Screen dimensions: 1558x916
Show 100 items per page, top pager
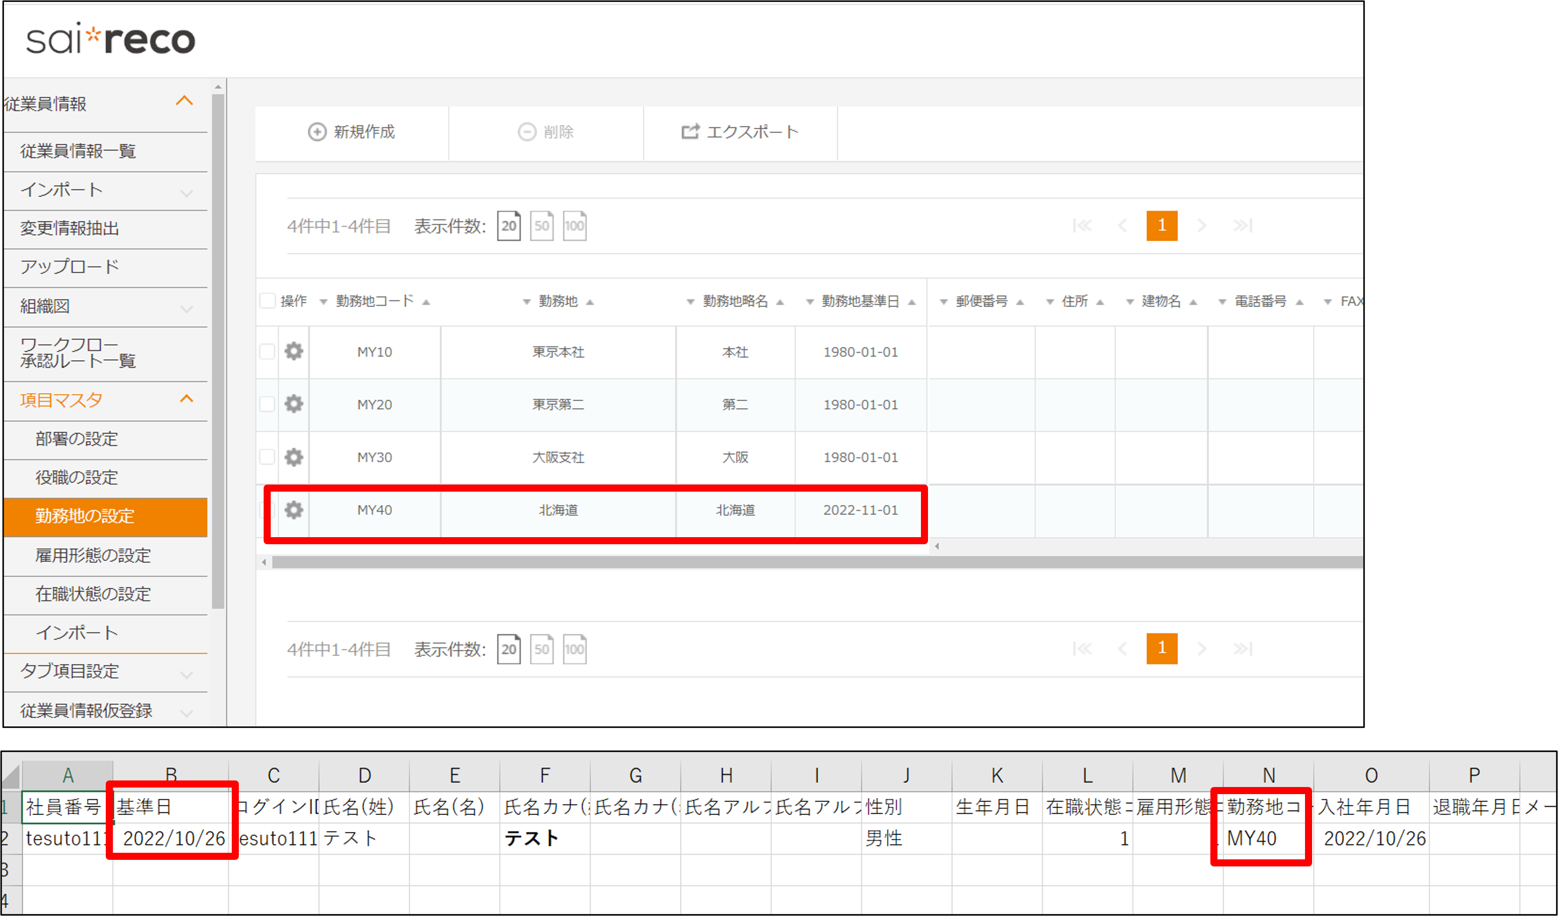[x=574, y=226]
